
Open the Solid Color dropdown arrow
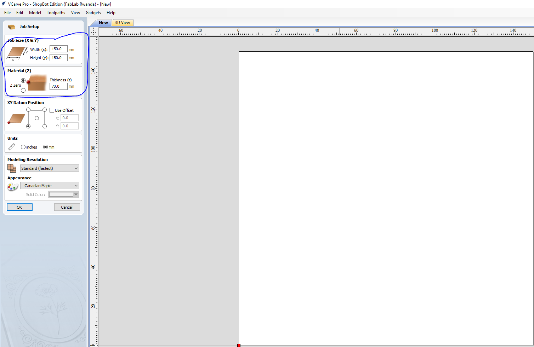coord(76,194)
